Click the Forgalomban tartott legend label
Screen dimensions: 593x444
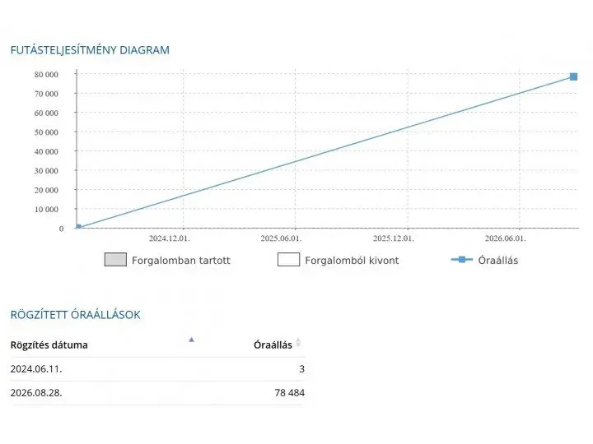click(x=180, y=261)
